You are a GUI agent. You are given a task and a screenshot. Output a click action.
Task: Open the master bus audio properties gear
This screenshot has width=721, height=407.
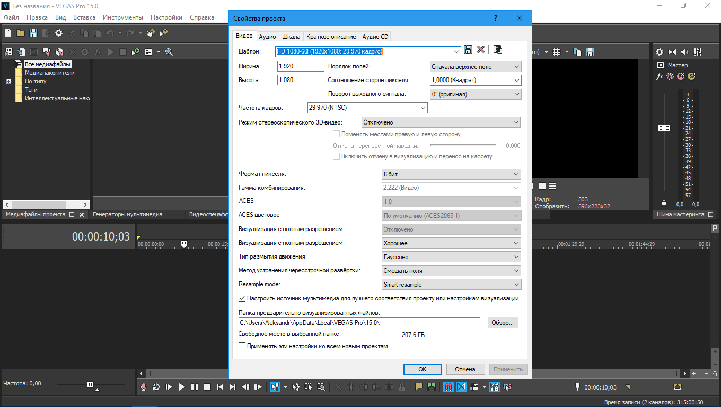[660, 52]
